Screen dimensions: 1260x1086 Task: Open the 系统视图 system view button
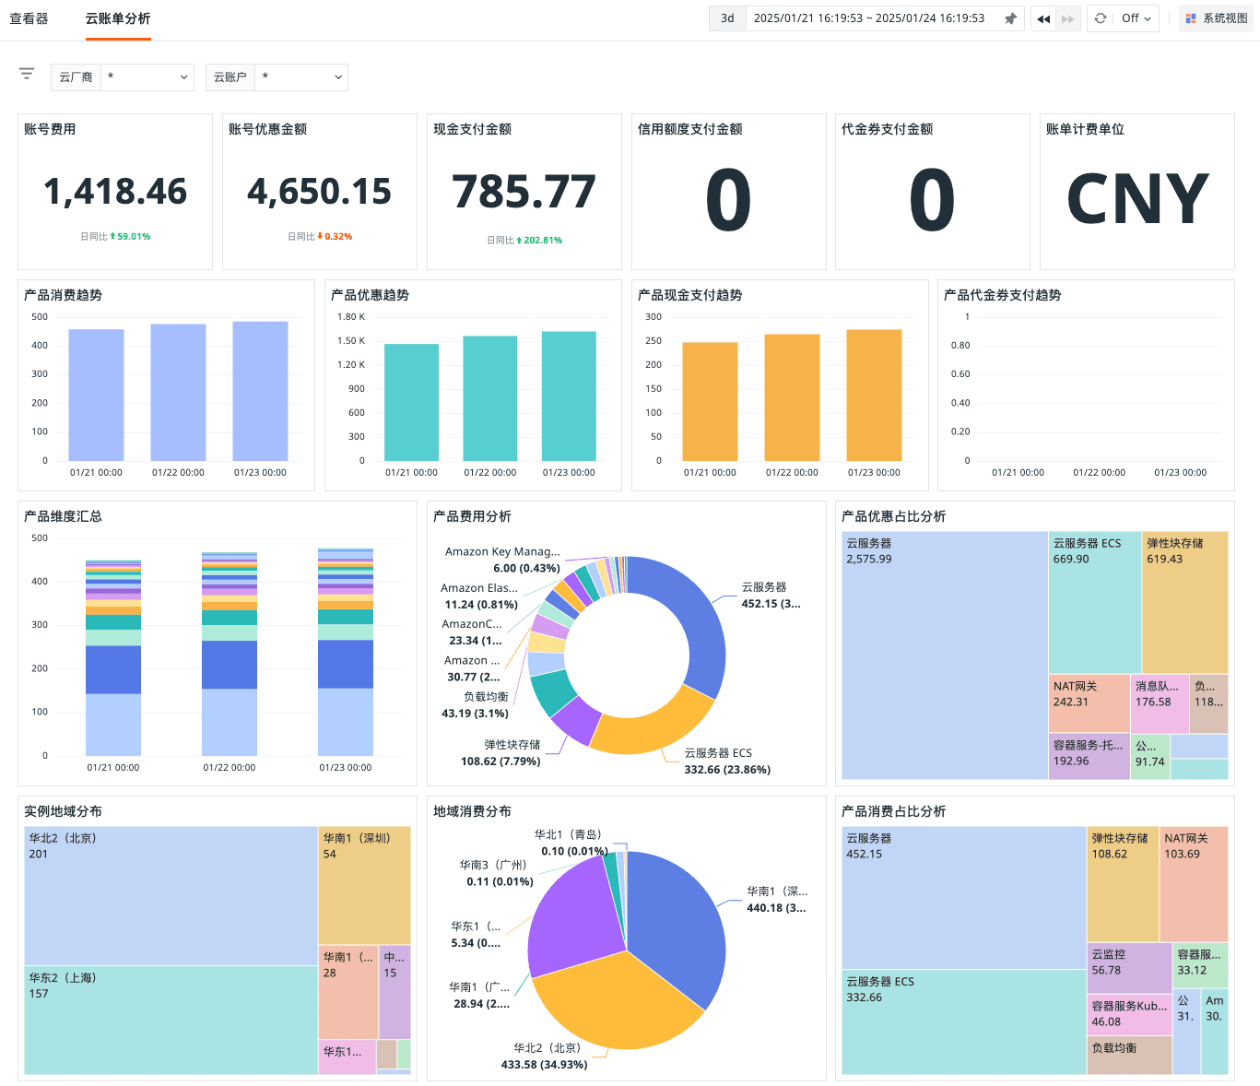pyautogui.click(x=1216, y=18)
